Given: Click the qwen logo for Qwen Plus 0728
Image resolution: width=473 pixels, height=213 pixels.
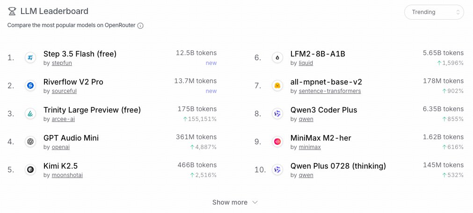Looking at the screenshot, I should (x=277, y=170).
